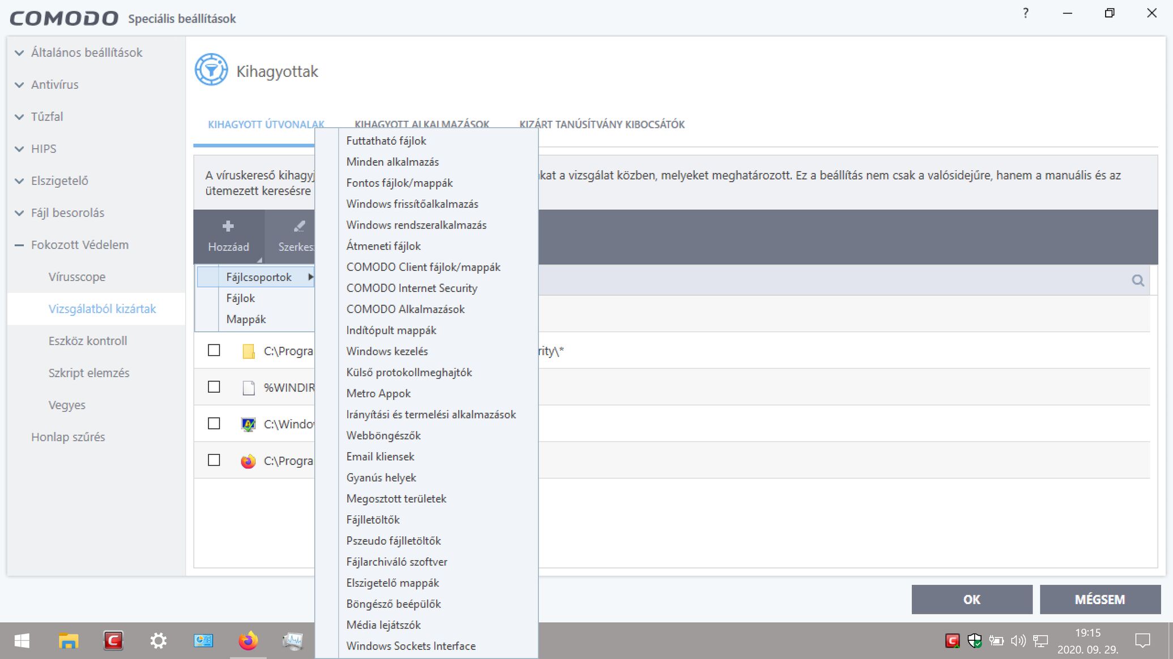Viewport: 1173px width, 659px height.
Task: Click the network tray icon
Action: click(x=1040, y=640)
